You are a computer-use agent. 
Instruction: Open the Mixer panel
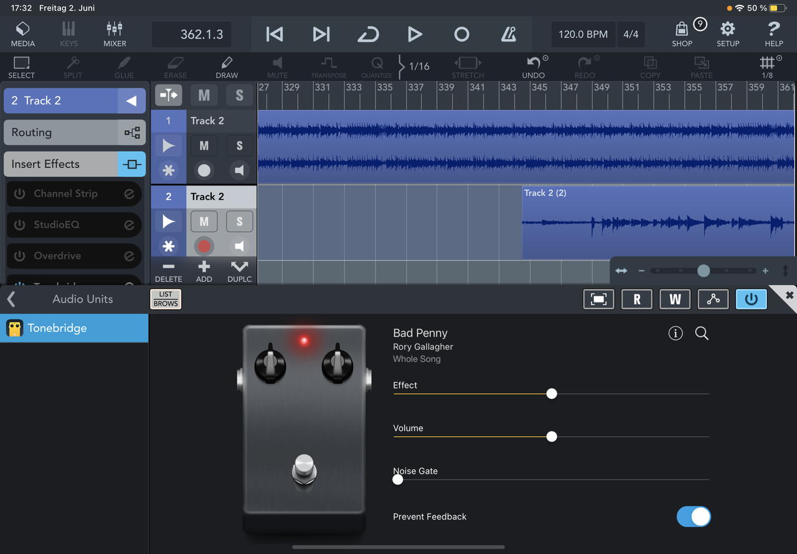[115, 34]
